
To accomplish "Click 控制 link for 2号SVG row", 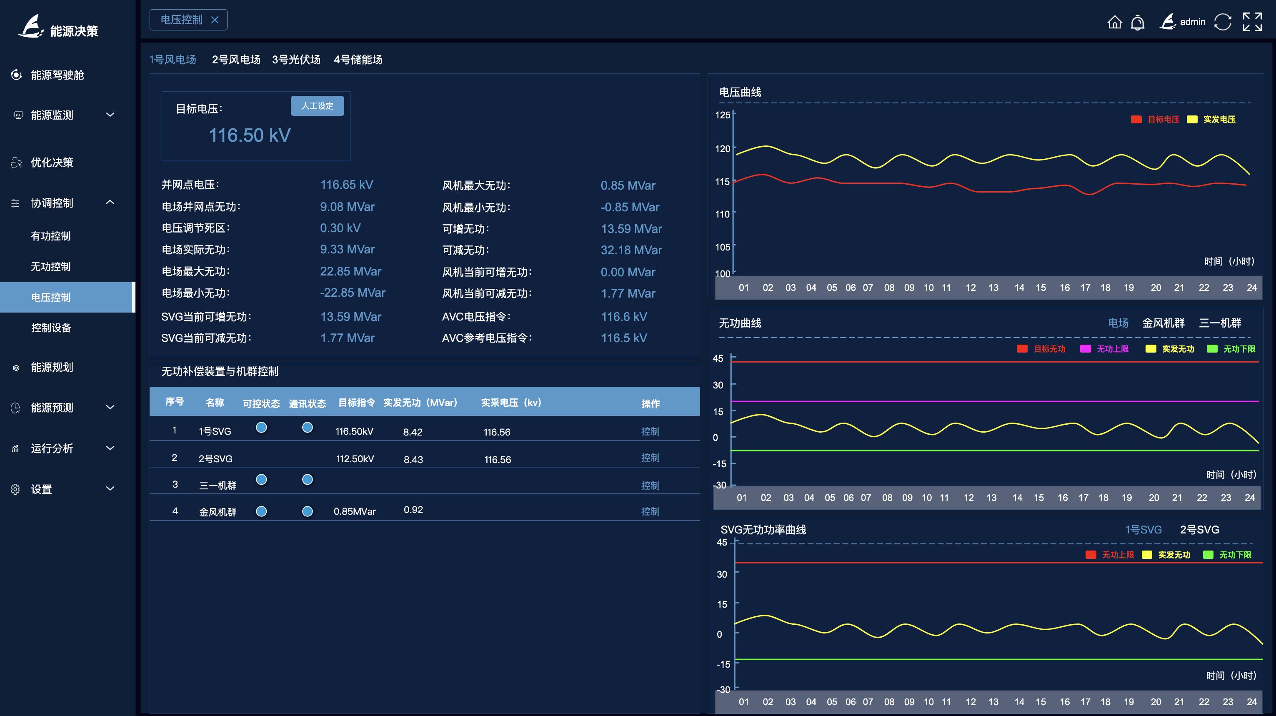I will [x=650, y=458].
